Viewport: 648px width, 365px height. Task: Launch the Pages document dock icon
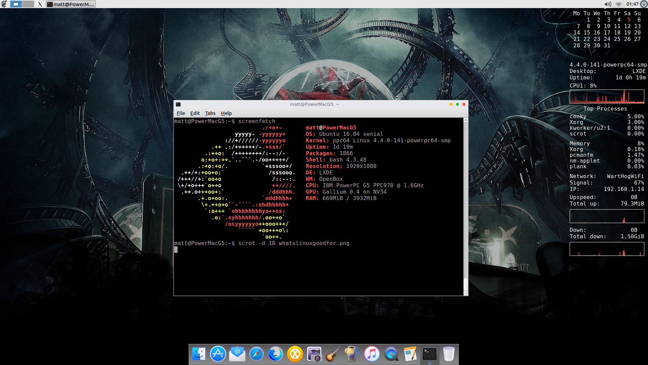[410, 354]
